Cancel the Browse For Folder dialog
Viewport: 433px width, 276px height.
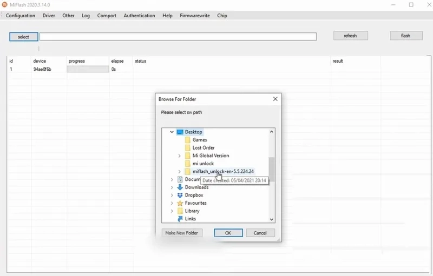click(x=260, y=233)
